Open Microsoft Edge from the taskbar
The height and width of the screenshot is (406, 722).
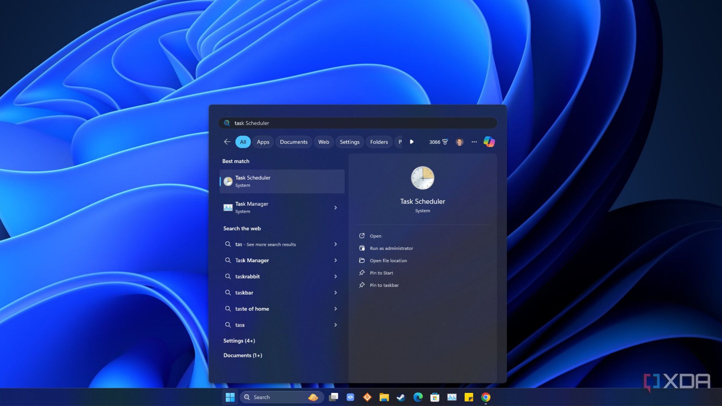(418, 397)
